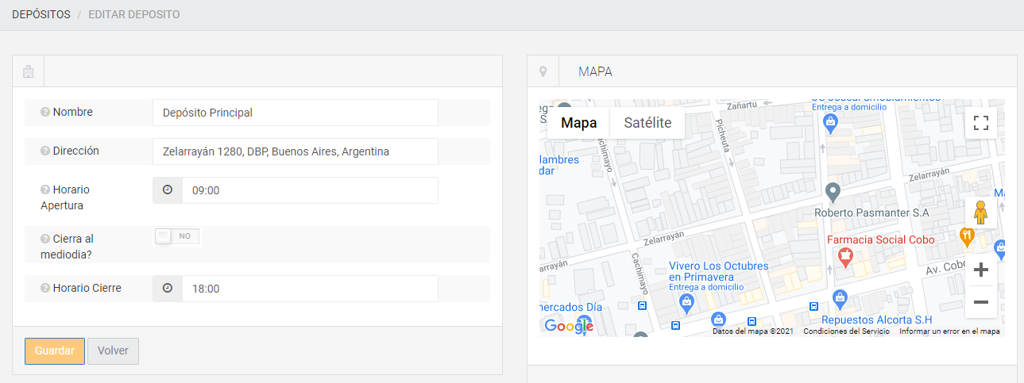Click the Nombre input field

point(295,113)
